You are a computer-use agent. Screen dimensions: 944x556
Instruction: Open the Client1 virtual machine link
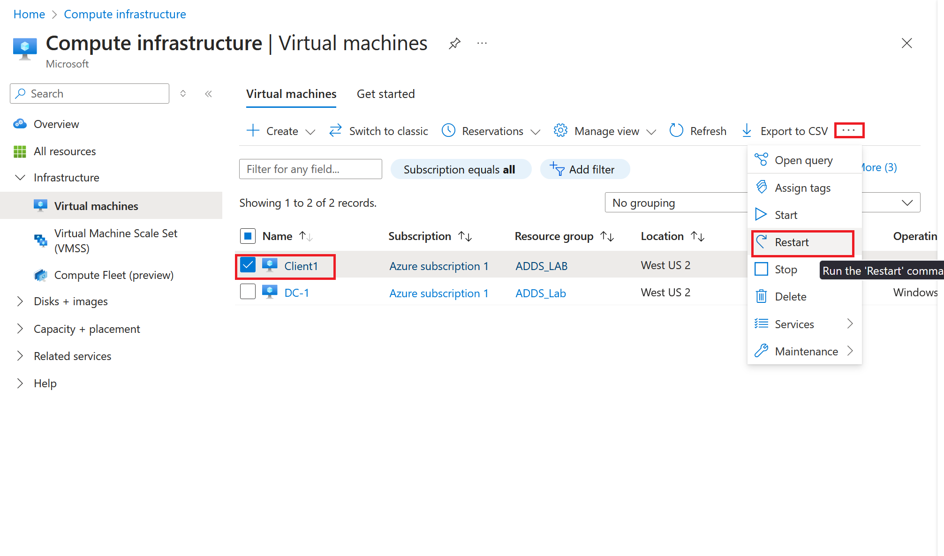(x=301, y=266)
